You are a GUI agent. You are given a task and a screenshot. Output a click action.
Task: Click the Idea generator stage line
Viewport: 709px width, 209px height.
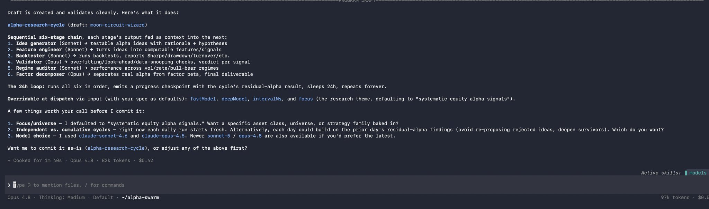117,43
